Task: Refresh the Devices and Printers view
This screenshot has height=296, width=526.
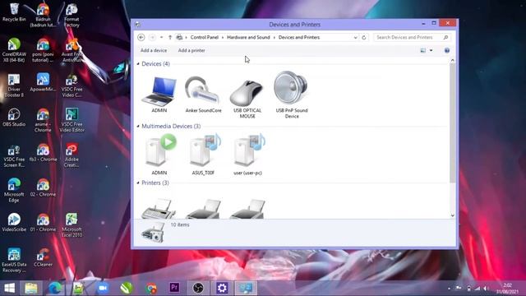Action: [364, 37]
